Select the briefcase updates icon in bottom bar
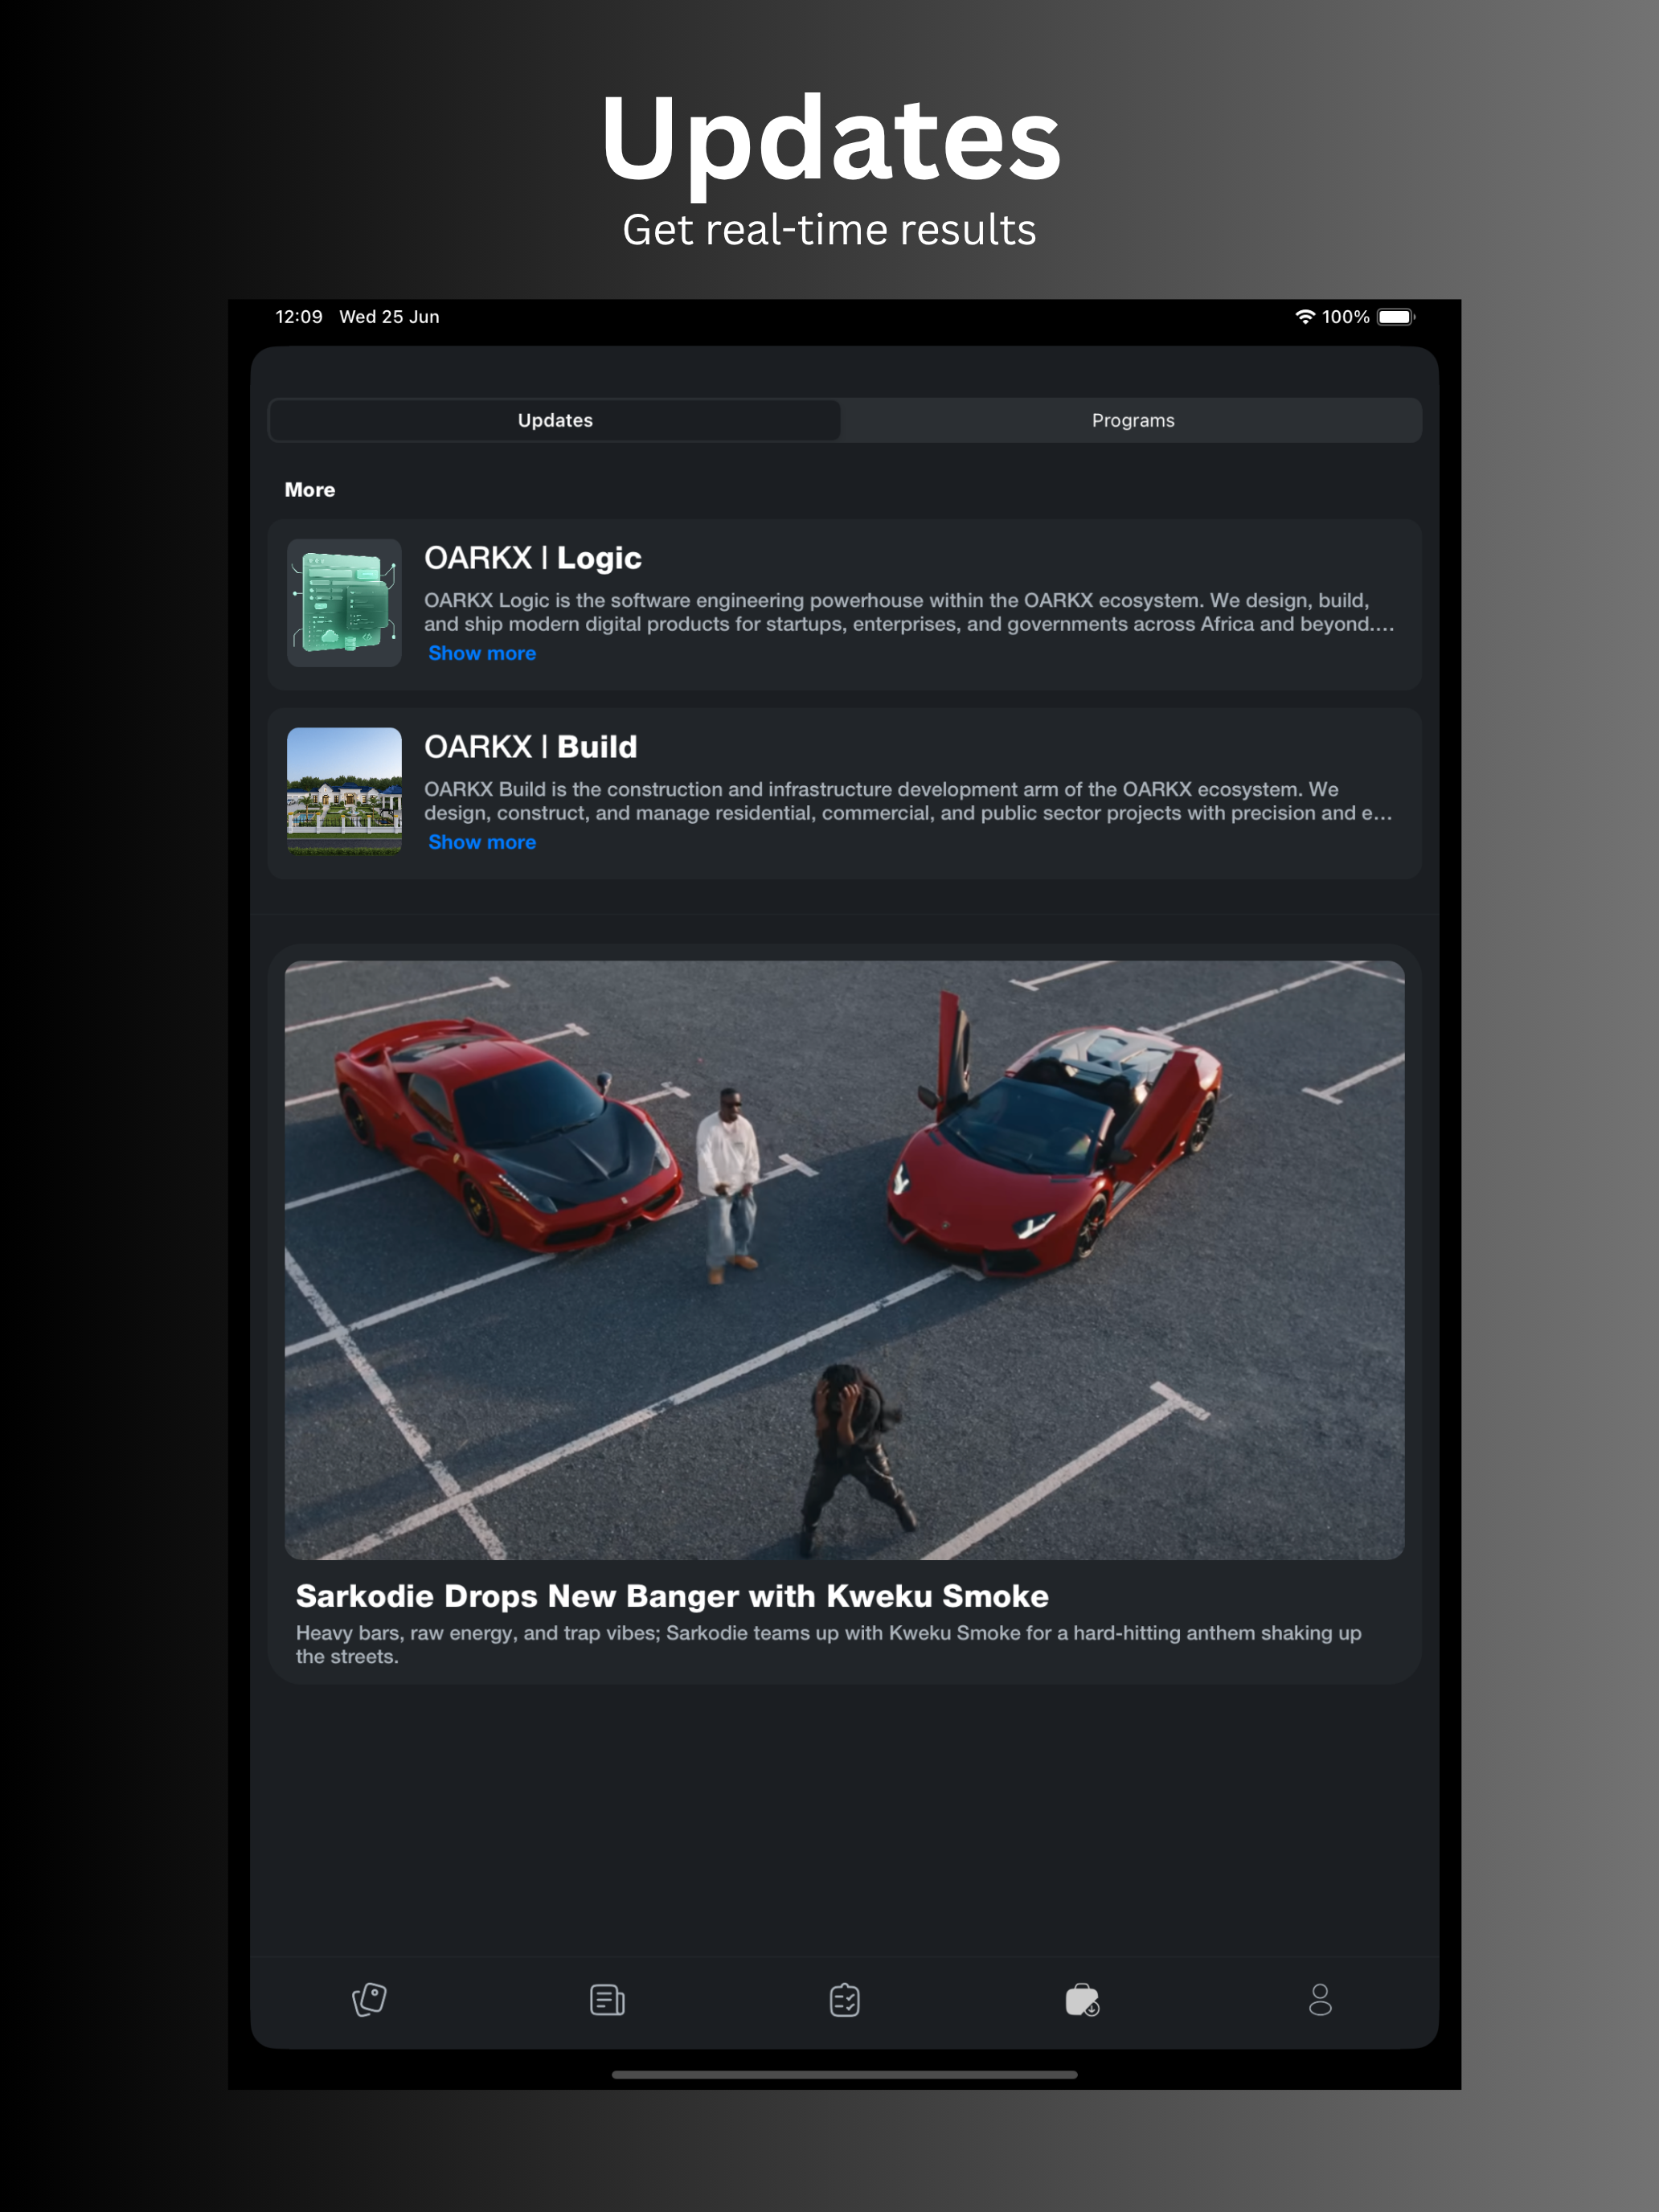 tap(1082, 2000)
